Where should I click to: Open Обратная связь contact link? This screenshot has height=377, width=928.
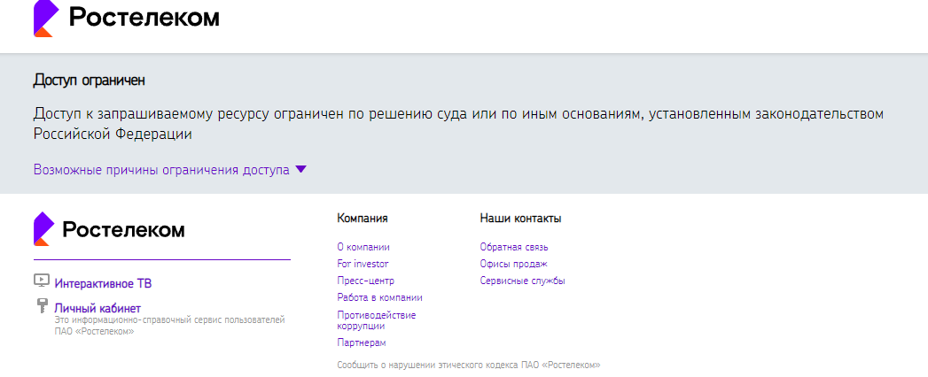coord(514,247)
